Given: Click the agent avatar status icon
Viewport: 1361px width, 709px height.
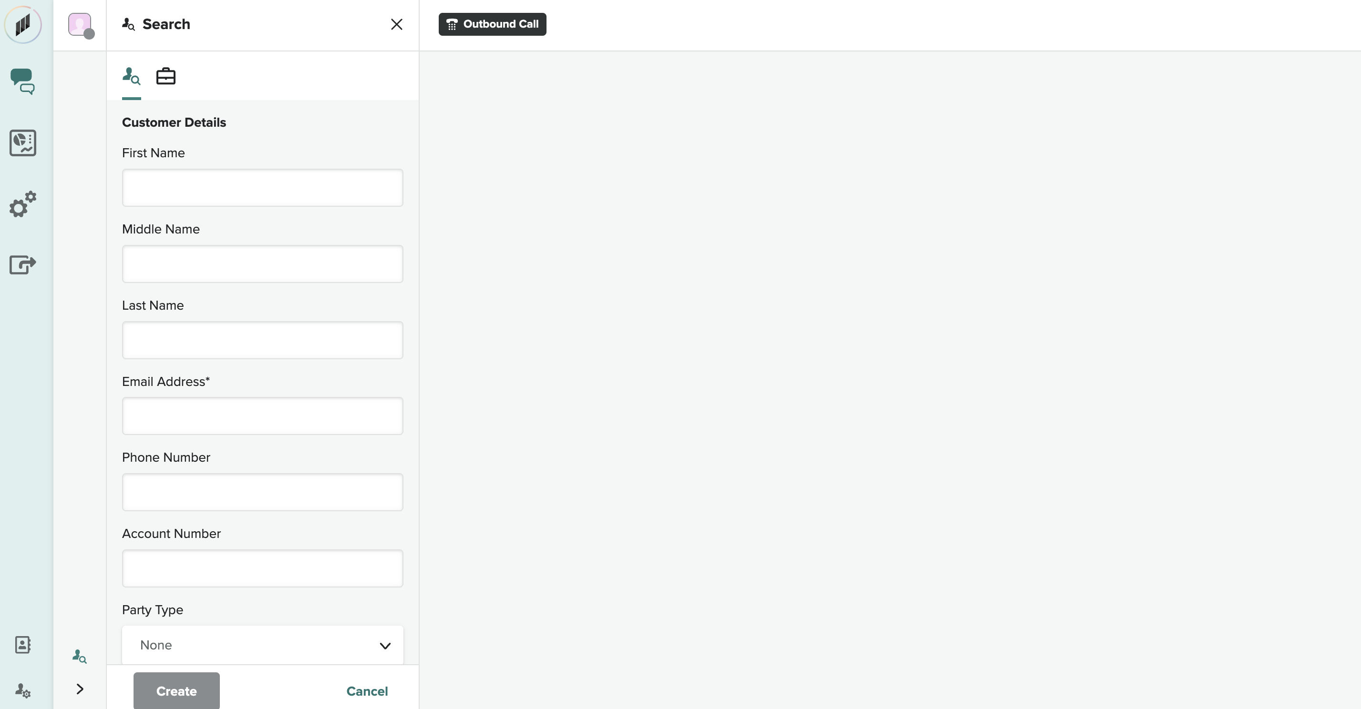Looking at the screenshot, I should tap(80, 25).
